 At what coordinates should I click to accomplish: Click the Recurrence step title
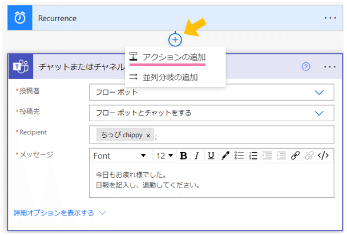[x=57, y=18]
